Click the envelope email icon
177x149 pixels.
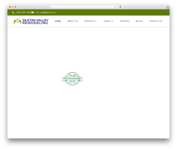(x=33, y=12)
